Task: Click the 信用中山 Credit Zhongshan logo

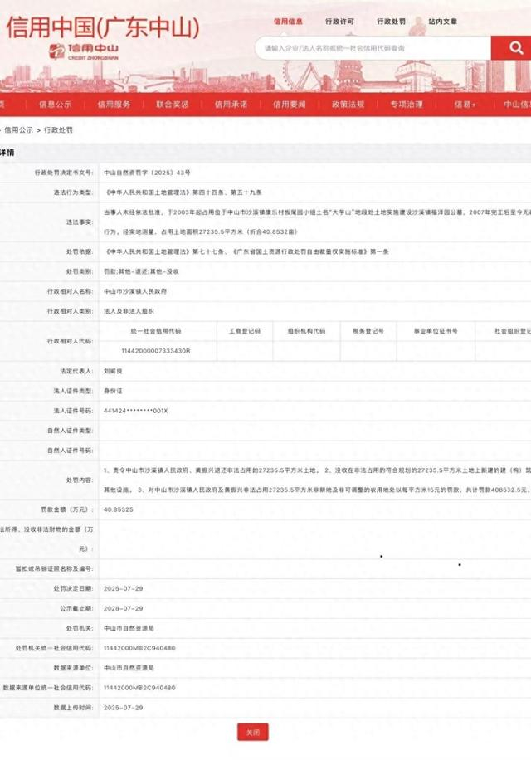Action: pyautogui.click(x=84, y=51)
